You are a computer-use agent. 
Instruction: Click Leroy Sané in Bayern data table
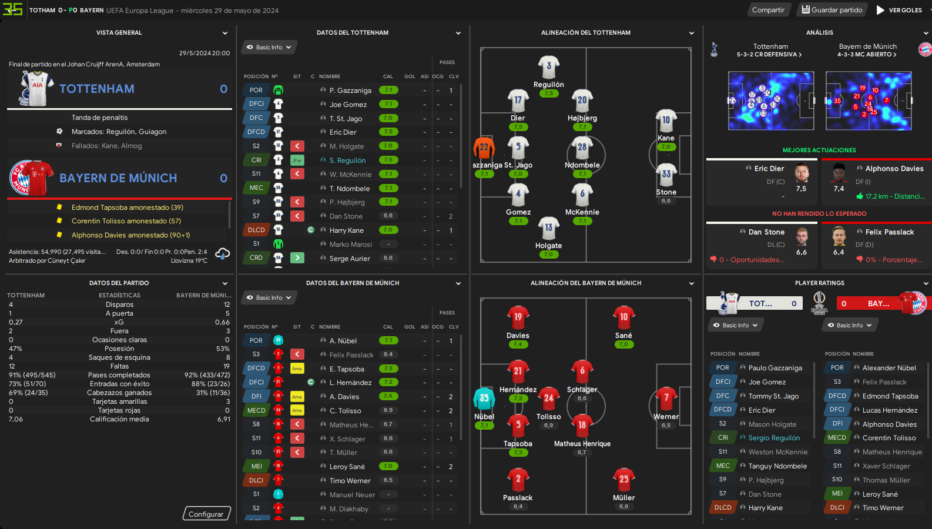pos(347,466)
